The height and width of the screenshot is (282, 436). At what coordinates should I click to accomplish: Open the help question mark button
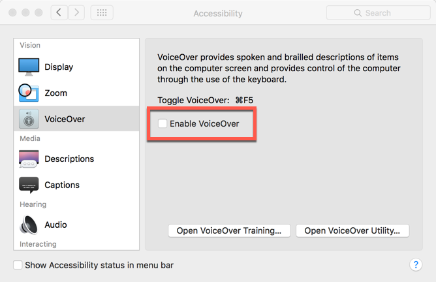click(416, 264)
